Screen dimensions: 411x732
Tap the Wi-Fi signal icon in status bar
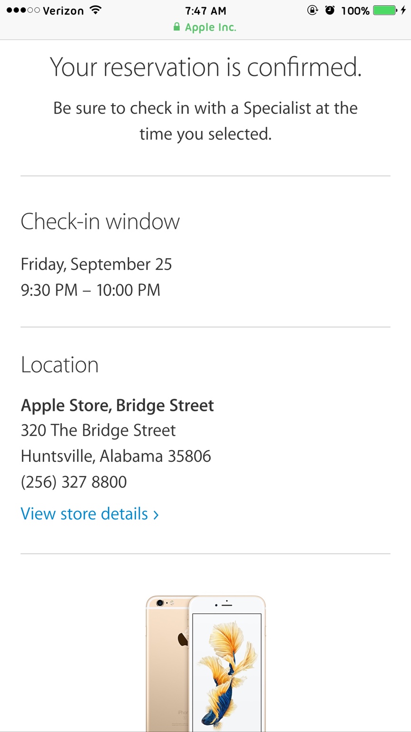(96, 10)
